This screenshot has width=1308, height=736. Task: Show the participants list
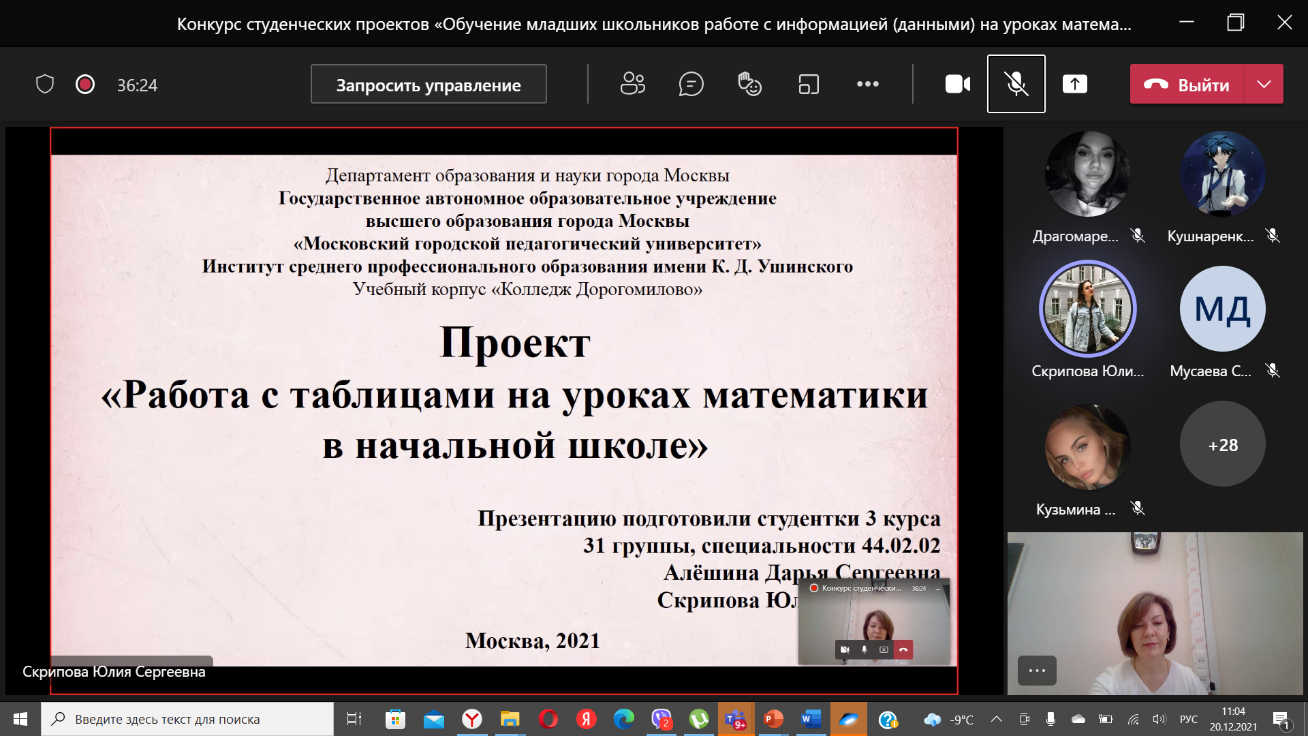coord(632,84)
